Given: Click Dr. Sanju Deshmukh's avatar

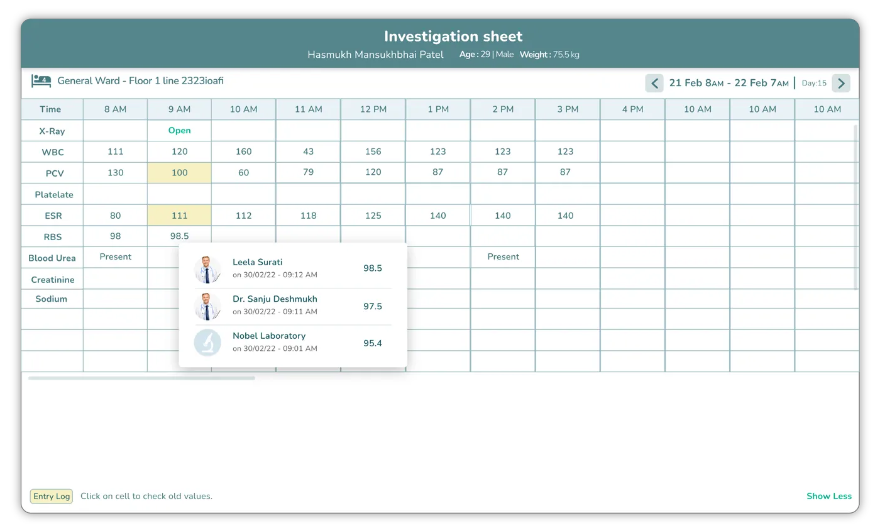Looking at the screenshot, I should [x=207, y=306].
